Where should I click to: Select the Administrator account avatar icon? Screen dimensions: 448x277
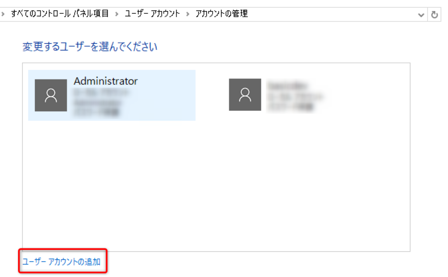(51, 96)
